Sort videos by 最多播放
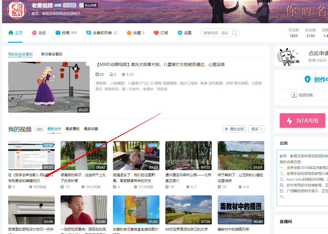Screen dimensions: 328x234 (x=72, y=129)
